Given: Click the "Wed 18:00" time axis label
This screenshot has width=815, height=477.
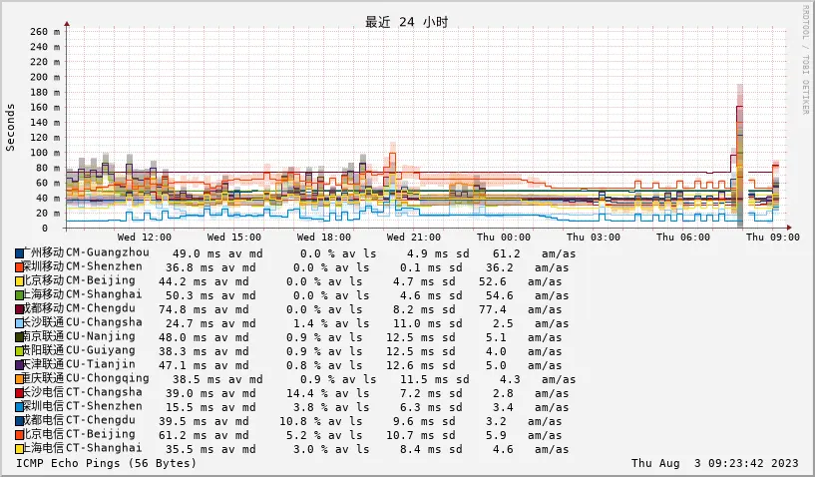Looking at the screenshot, I should pos(325,238).
